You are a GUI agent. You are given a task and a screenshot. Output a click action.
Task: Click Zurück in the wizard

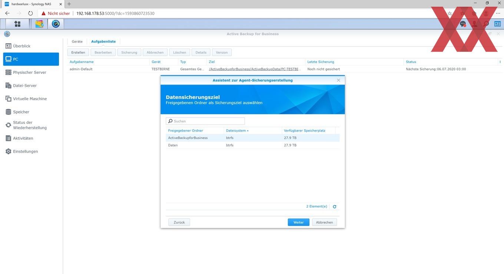179,222
